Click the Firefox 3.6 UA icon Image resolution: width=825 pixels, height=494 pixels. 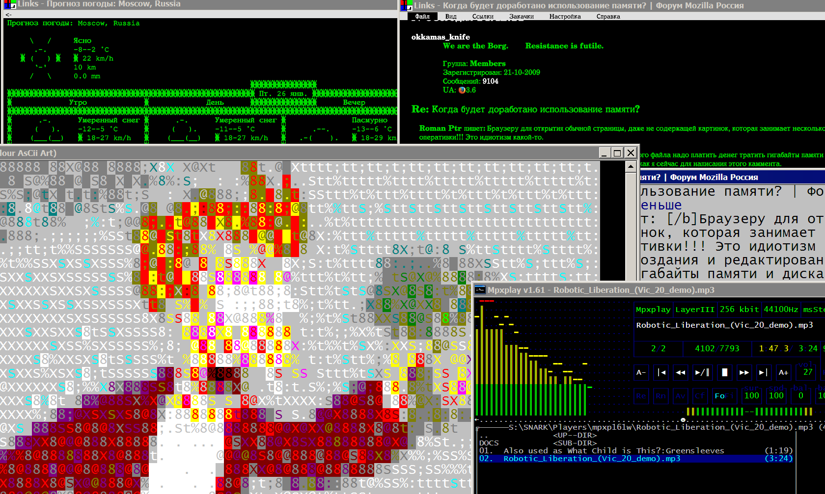pyautogui.click(x=462, y=90)
